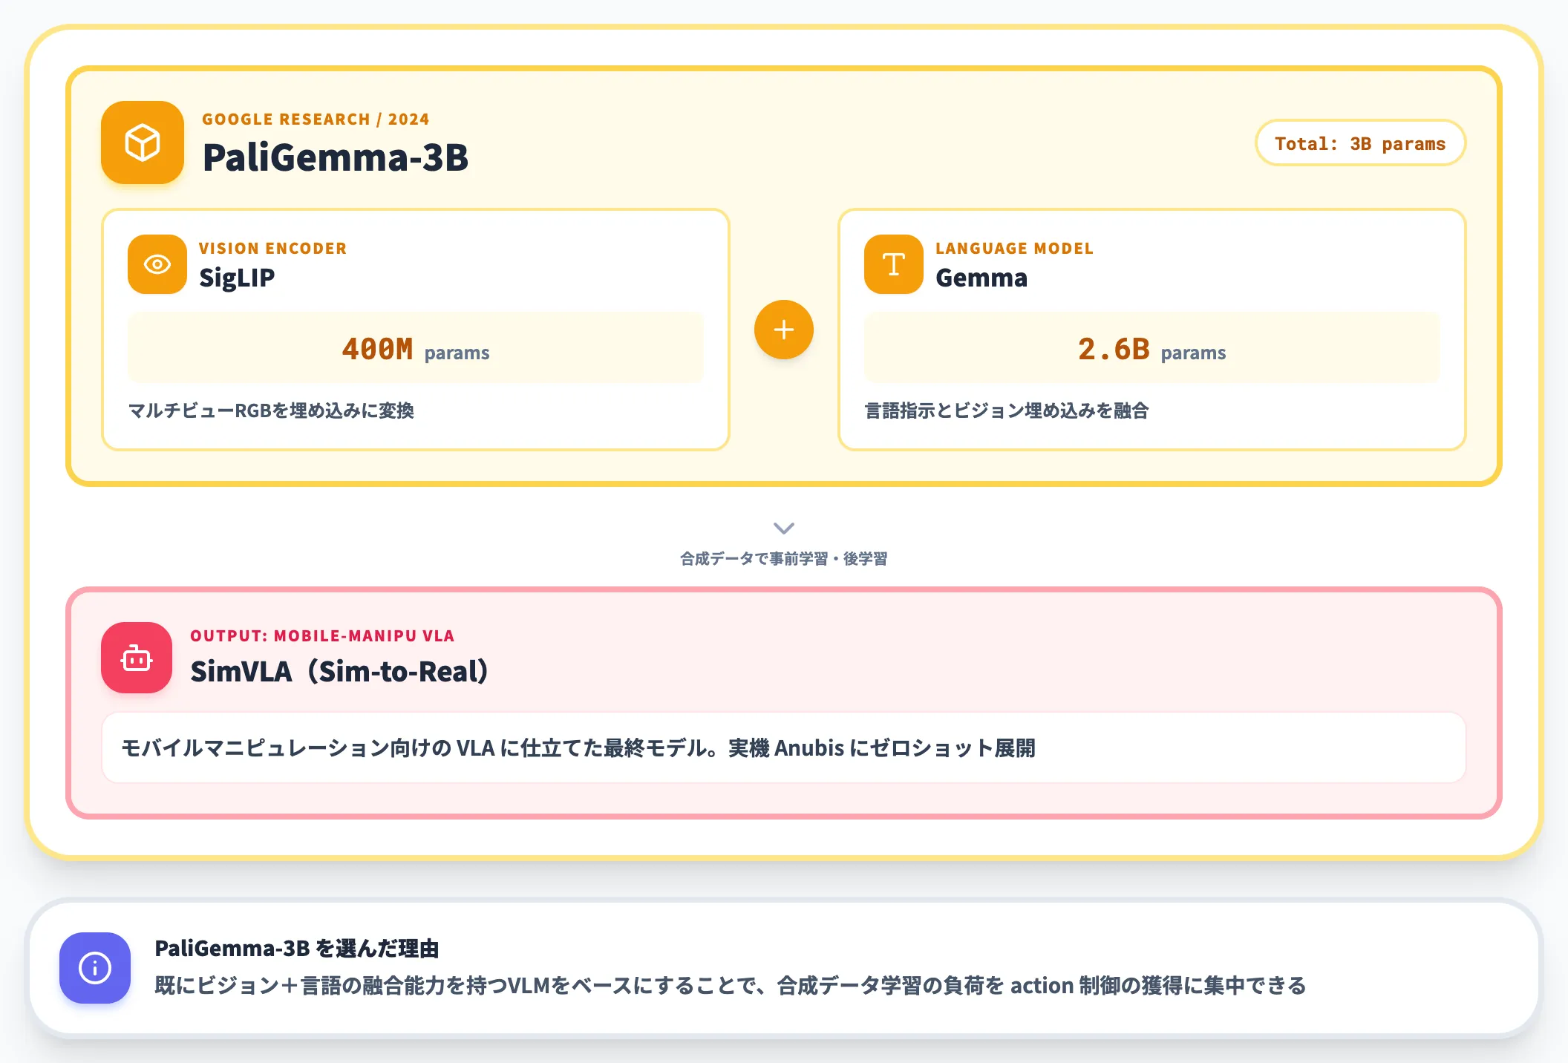
Task: Click the OUTPUT: MOBILE-MANIPU VLA label
Action: point(322,636)
